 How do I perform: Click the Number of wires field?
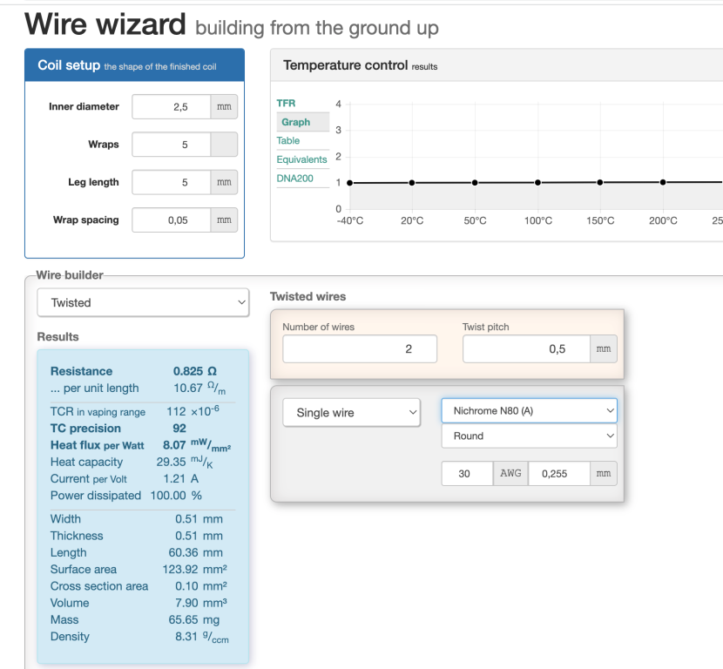[360, 349]
